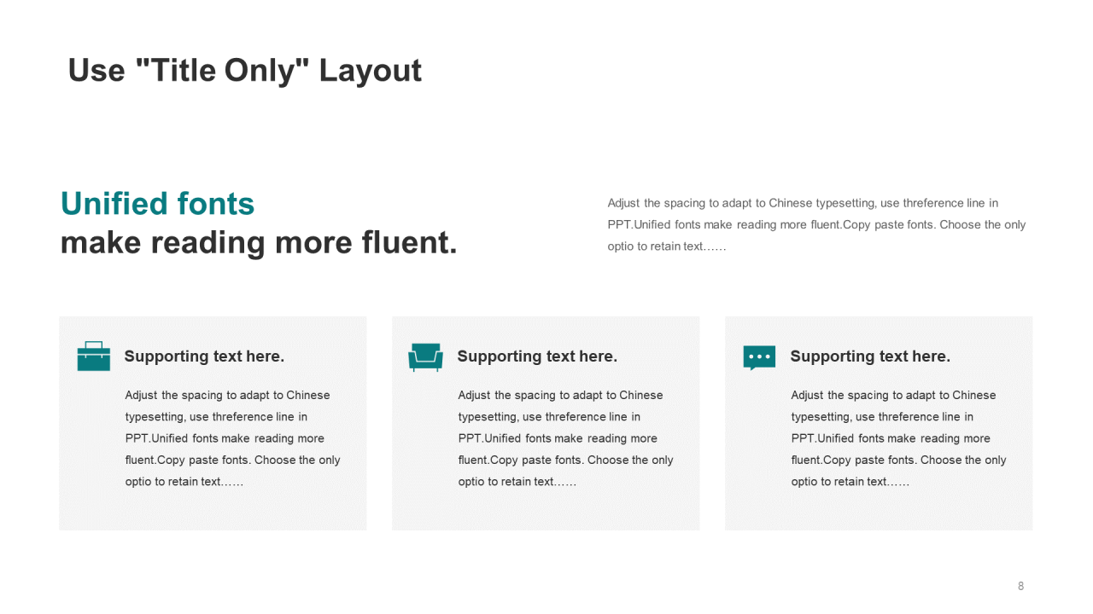Click the slide page number 8
The width and height of the screenshot is (1093, 614).
pyautogui.click(x=1020, y=586)
